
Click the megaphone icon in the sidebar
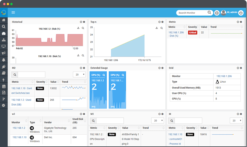click(x=4, y=53)
